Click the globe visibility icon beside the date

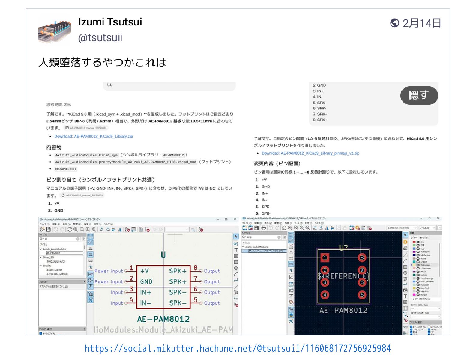click(x=394, y=23)
